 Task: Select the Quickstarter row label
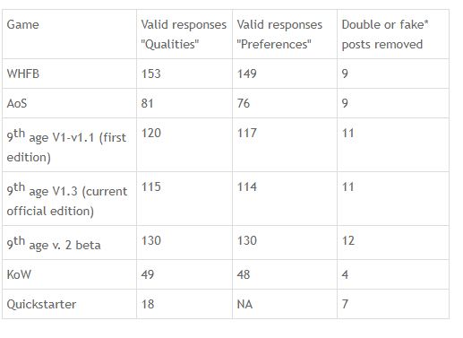point(41,304)
